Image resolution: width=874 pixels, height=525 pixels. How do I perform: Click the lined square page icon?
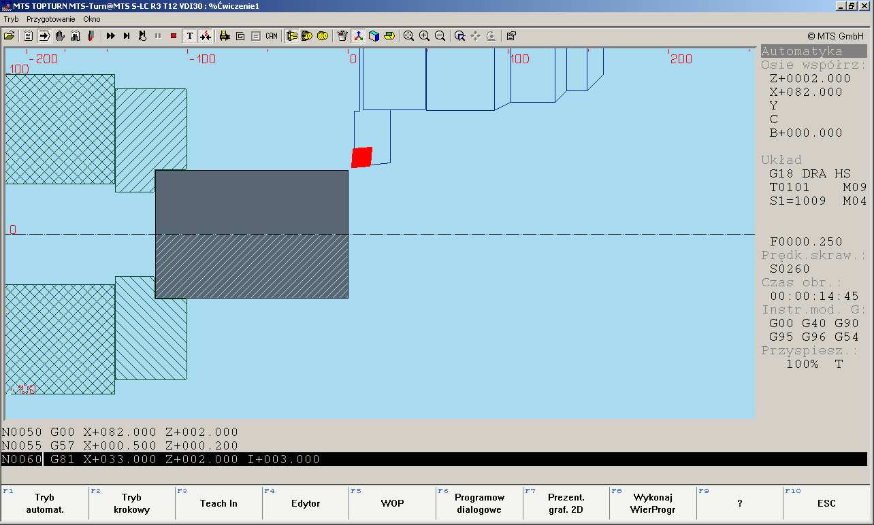point(256,35)
